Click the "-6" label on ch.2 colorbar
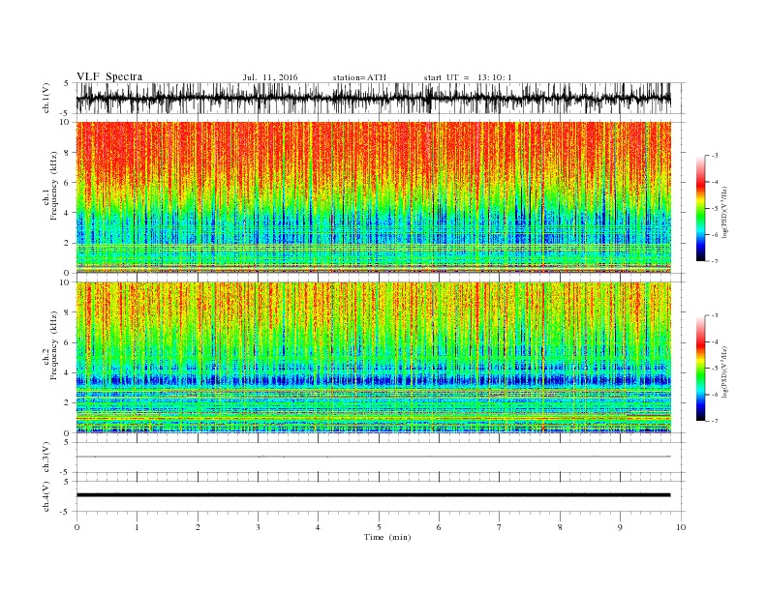This screenshot has width=767, height=592. [715, 395]
